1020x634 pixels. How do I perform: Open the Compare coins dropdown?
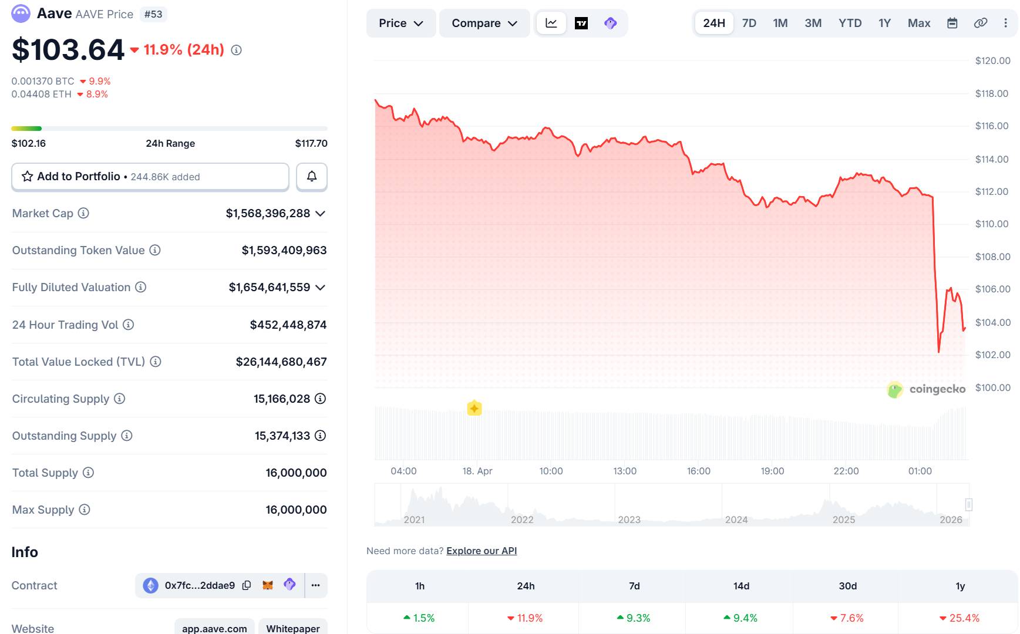[484, 23]
